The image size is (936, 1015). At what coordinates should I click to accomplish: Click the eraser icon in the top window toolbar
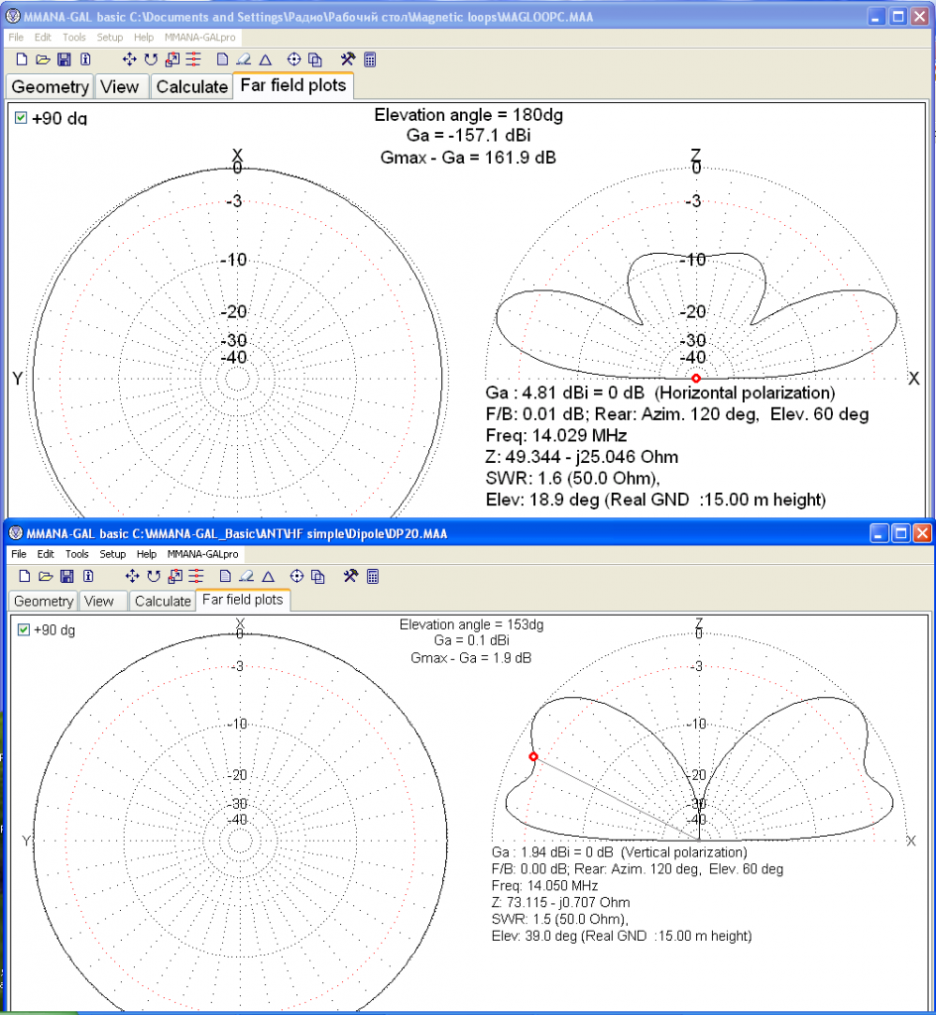[243, 59]
